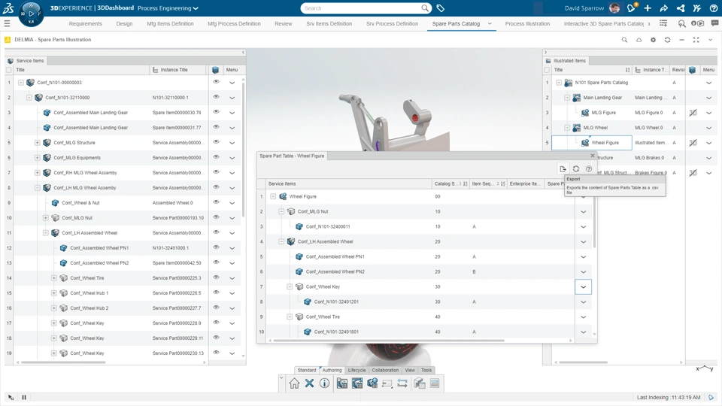Click Spare Part Table horizontal scrollbar
This screenshot has height=406, width=722.
tap(389, 341)
